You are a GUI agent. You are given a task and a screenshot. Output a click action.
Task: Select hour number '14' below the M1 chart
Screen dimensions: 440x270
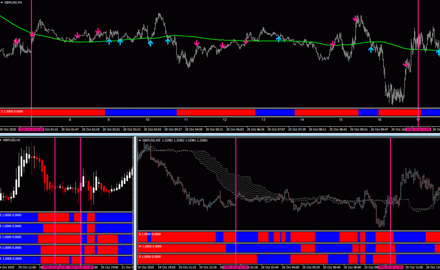click(x=302, y=120)
